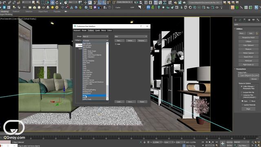Toggle the 3D Snaps button
Image resolution: width=261 pixels, height=147 pixels.
(95, 2)
